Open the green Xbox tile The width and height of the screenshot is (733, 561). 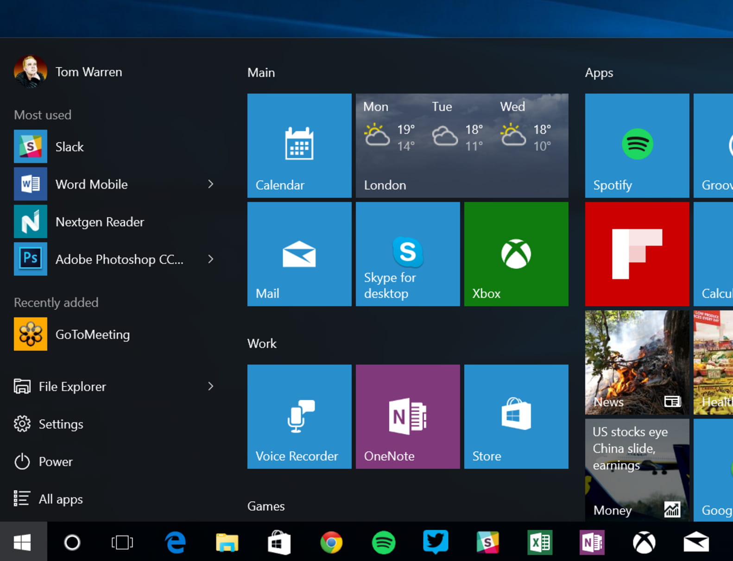(x=516, y=254)
